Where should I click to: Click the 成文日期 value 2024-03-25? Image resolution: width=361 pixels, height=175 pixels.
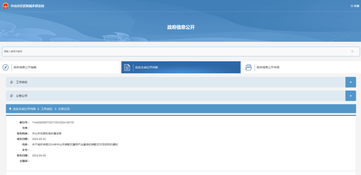tap(39, 139)
